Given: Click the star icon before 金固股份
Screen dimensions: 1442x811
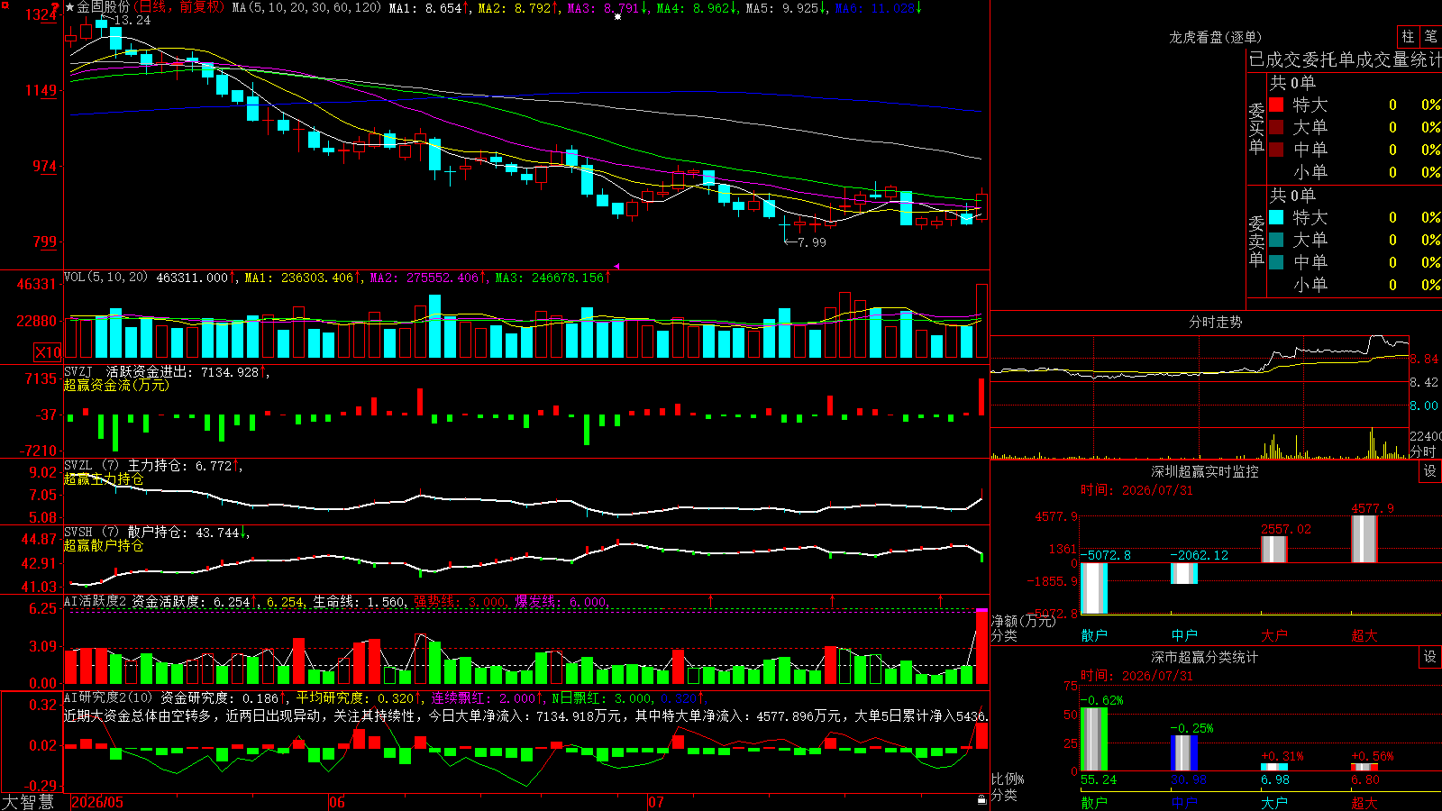Looking at the screenshot, I should 69,7.
